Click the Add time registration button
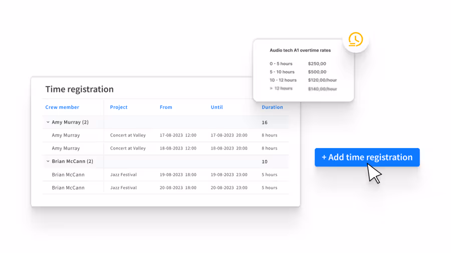Viewport: 451px width, 253px height. pyautogui.click(x=367, y=157)
